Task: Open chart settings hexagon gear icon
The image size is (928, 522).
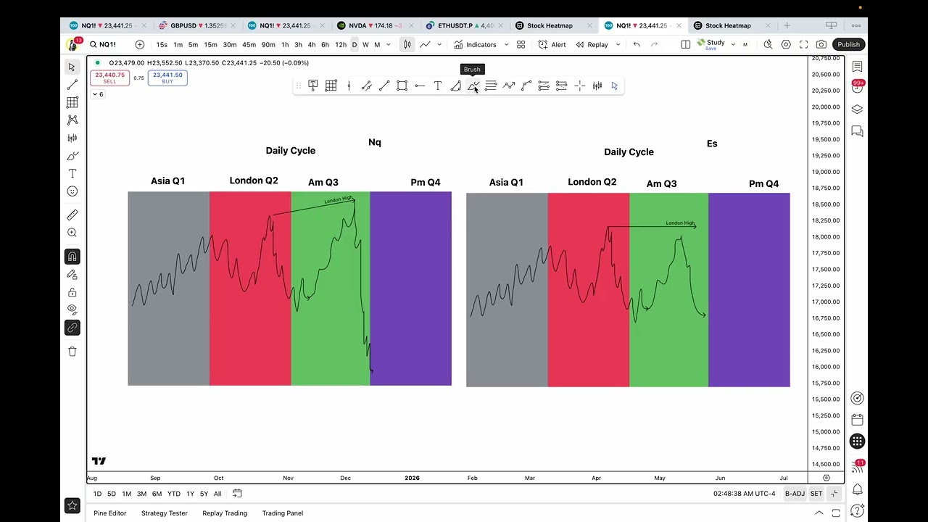Action: pyautogui.click(x=786, y=44)
